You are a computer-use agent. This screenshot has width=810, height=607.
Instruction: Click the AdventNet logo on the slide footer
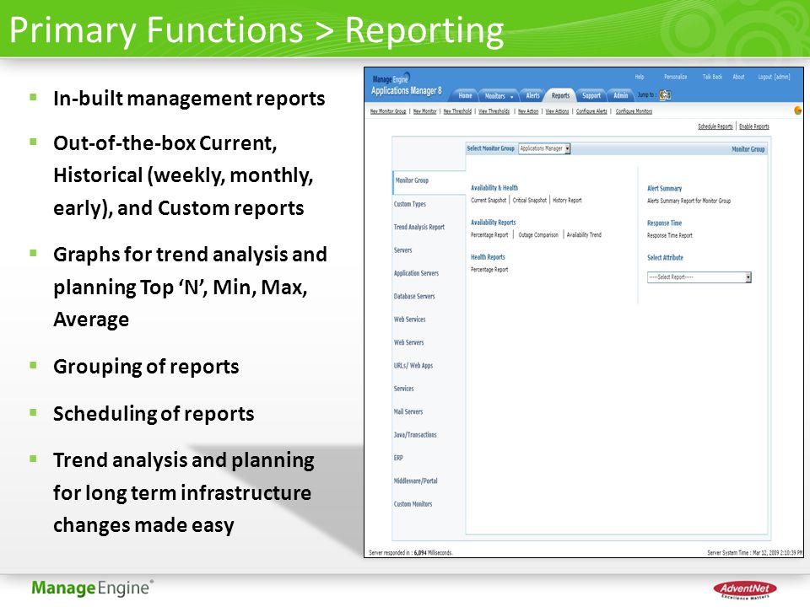point(745,589)
